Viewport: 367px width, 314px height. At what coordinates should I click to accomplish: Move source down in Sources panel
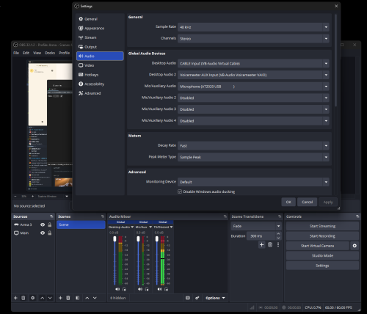click(x=50, y=298)
